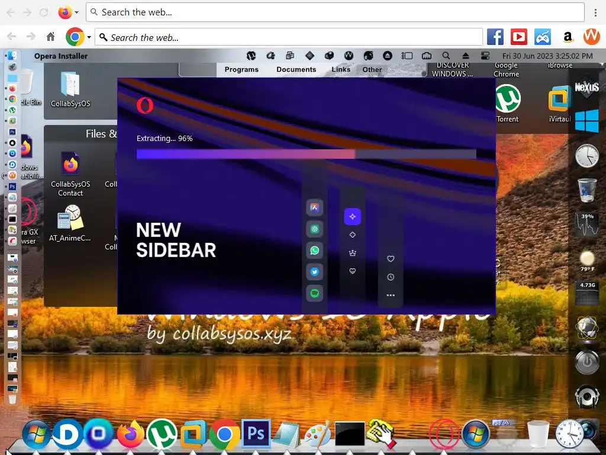Open the Amazon shortcut icon

tap(568, 37)
